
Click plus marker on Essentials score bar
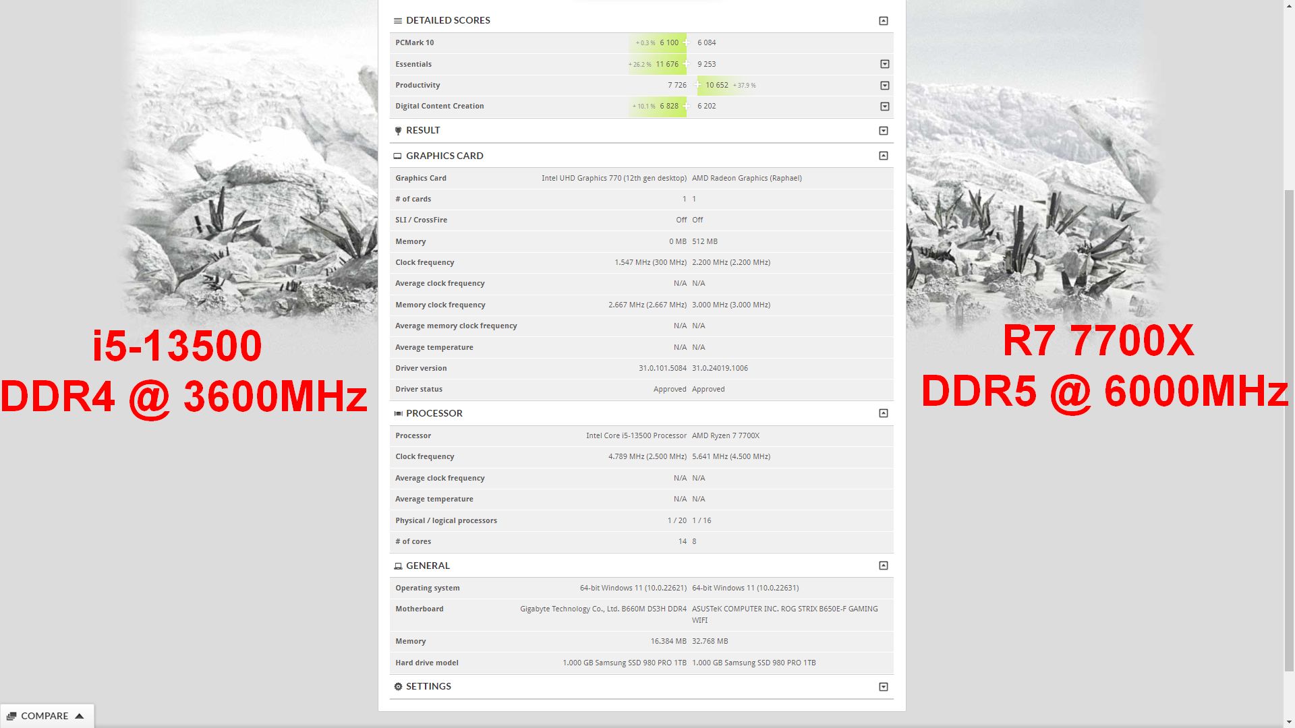pos(687,64)
